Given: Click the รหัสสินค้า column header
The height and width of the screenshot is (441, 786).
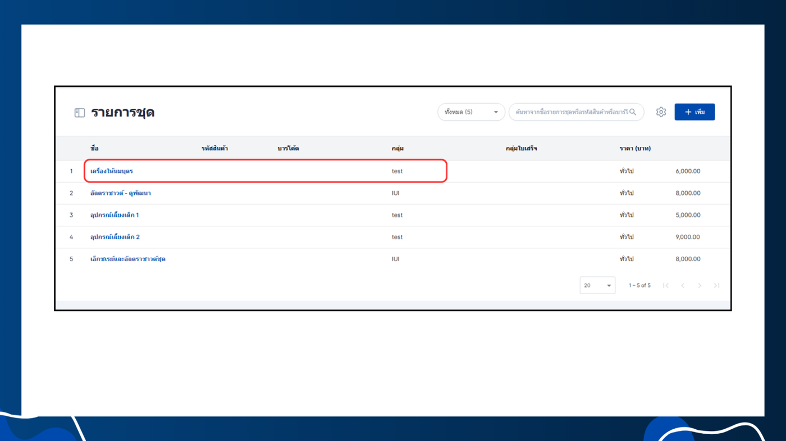Looking at the screenshot, I should pos(215,148).
